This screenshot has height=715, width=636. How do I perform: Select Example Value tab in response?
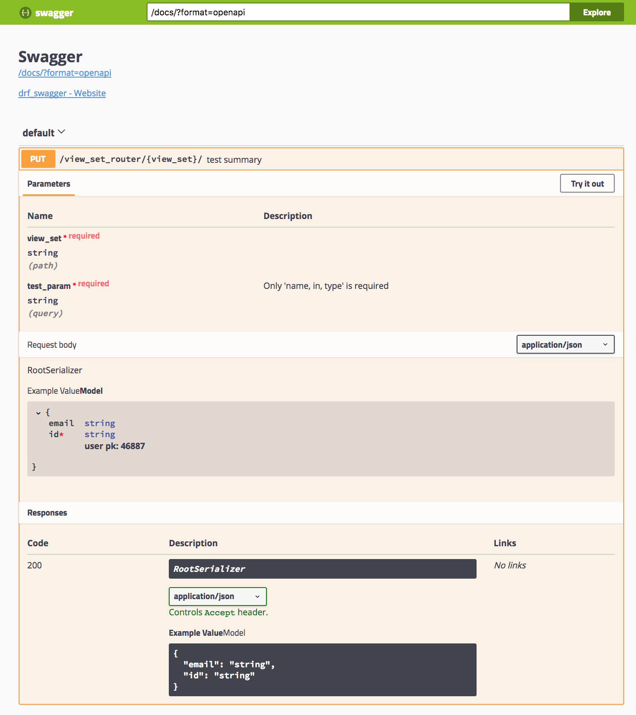point(196,633)
